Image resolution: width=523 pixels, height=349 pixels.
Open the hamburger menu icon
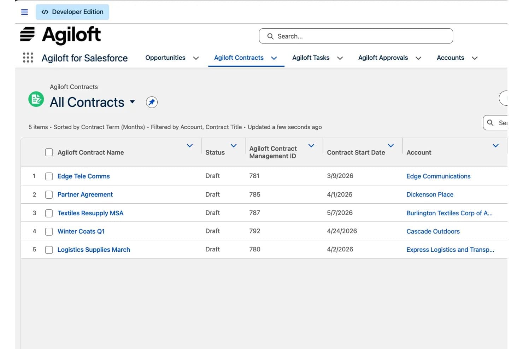24,12
